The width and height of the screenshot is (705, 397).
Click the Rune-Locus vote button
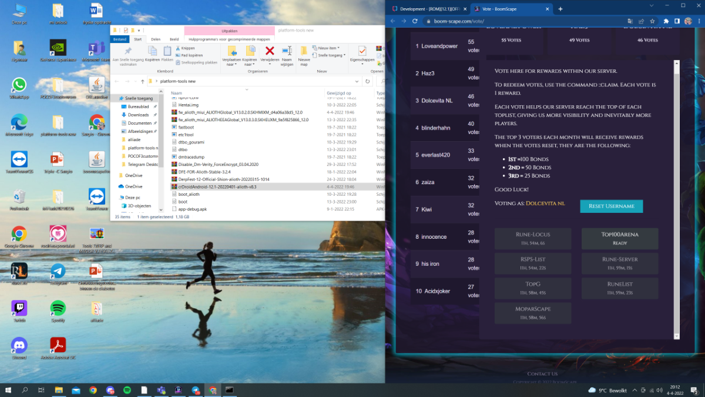coord(533,238)
